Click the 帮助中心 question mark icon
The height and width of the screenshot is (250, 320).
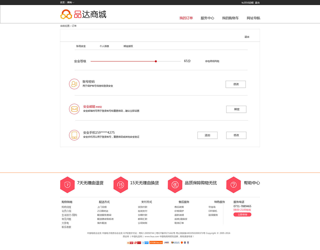pos(233,184)
